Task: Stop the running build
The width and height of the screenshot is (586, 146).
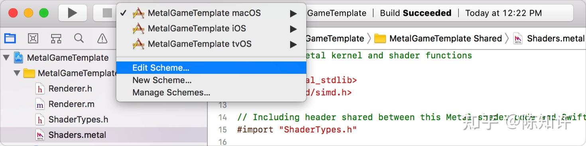Action: pyautogui.click(x=107, y=13)
